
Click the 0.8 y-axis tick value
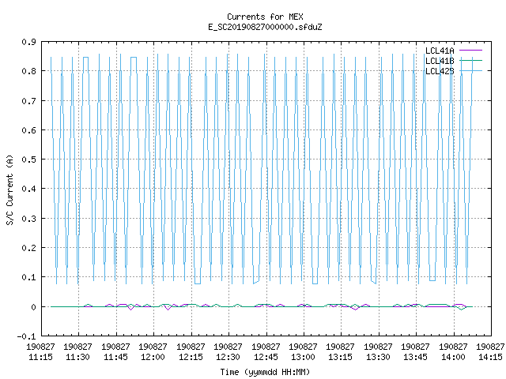point(28,71)
